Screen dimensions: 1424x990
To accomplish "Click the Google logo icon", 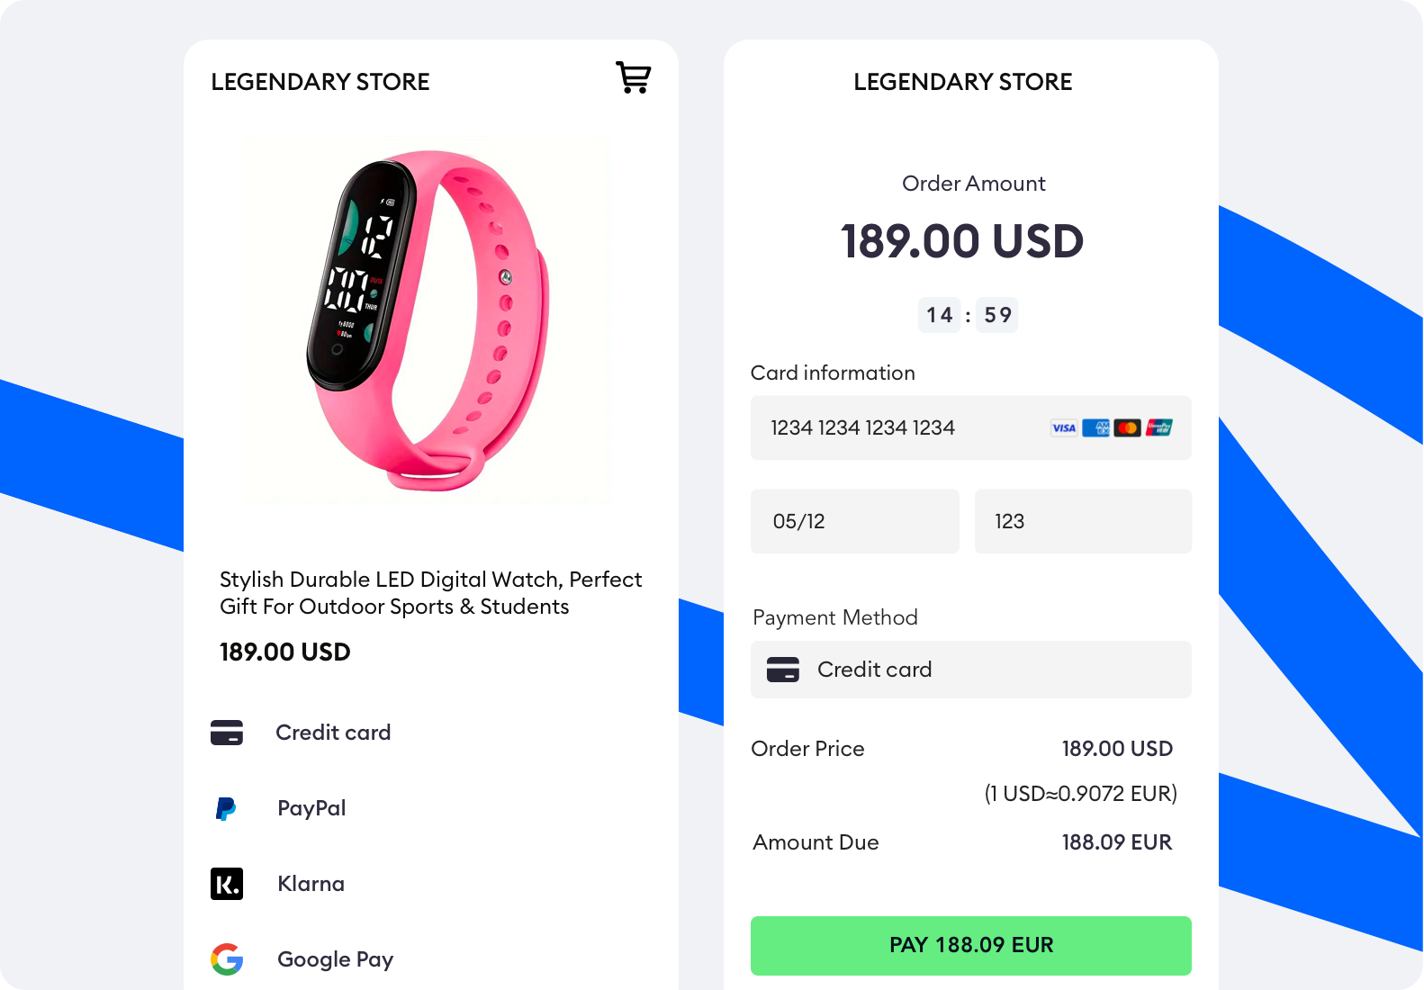I will (x=227, y=959).
